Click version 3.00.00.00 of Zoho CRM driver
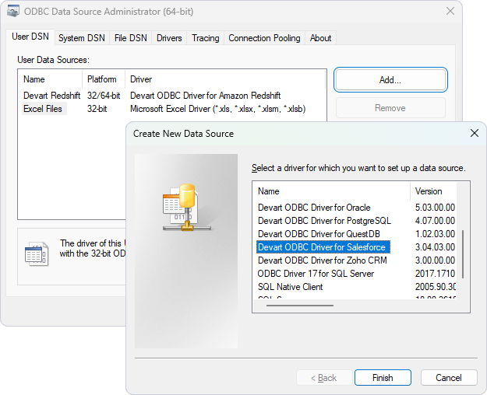The width and height of the screenshot is (487, 395). pos(435,260)
